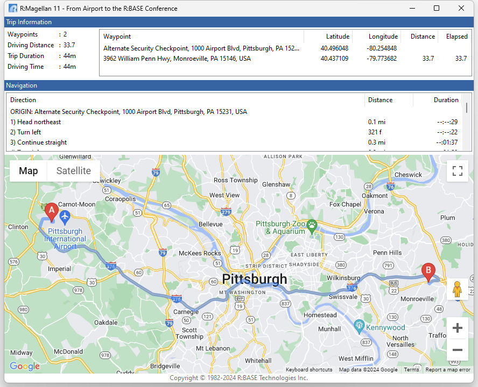478x387 pixels.
Task: Maximize the R:Magellan window
Action: (437, 8)
